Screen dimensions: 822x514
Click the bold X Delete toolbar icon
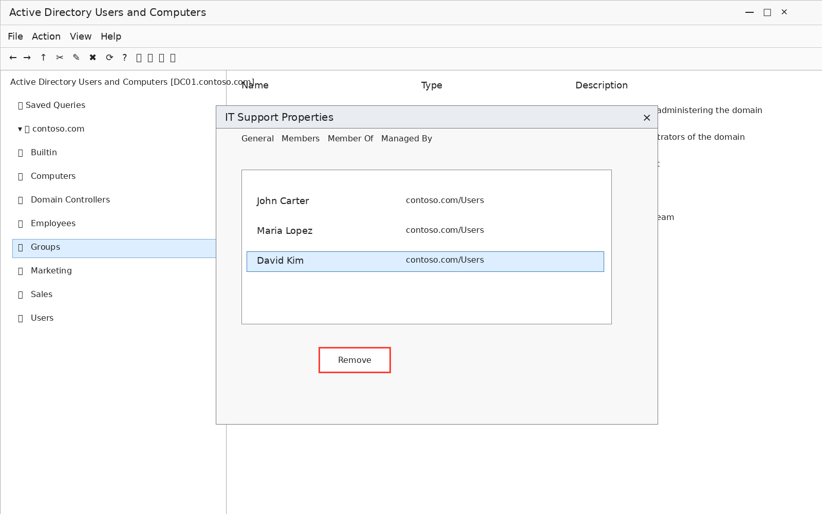click(92, 58)
